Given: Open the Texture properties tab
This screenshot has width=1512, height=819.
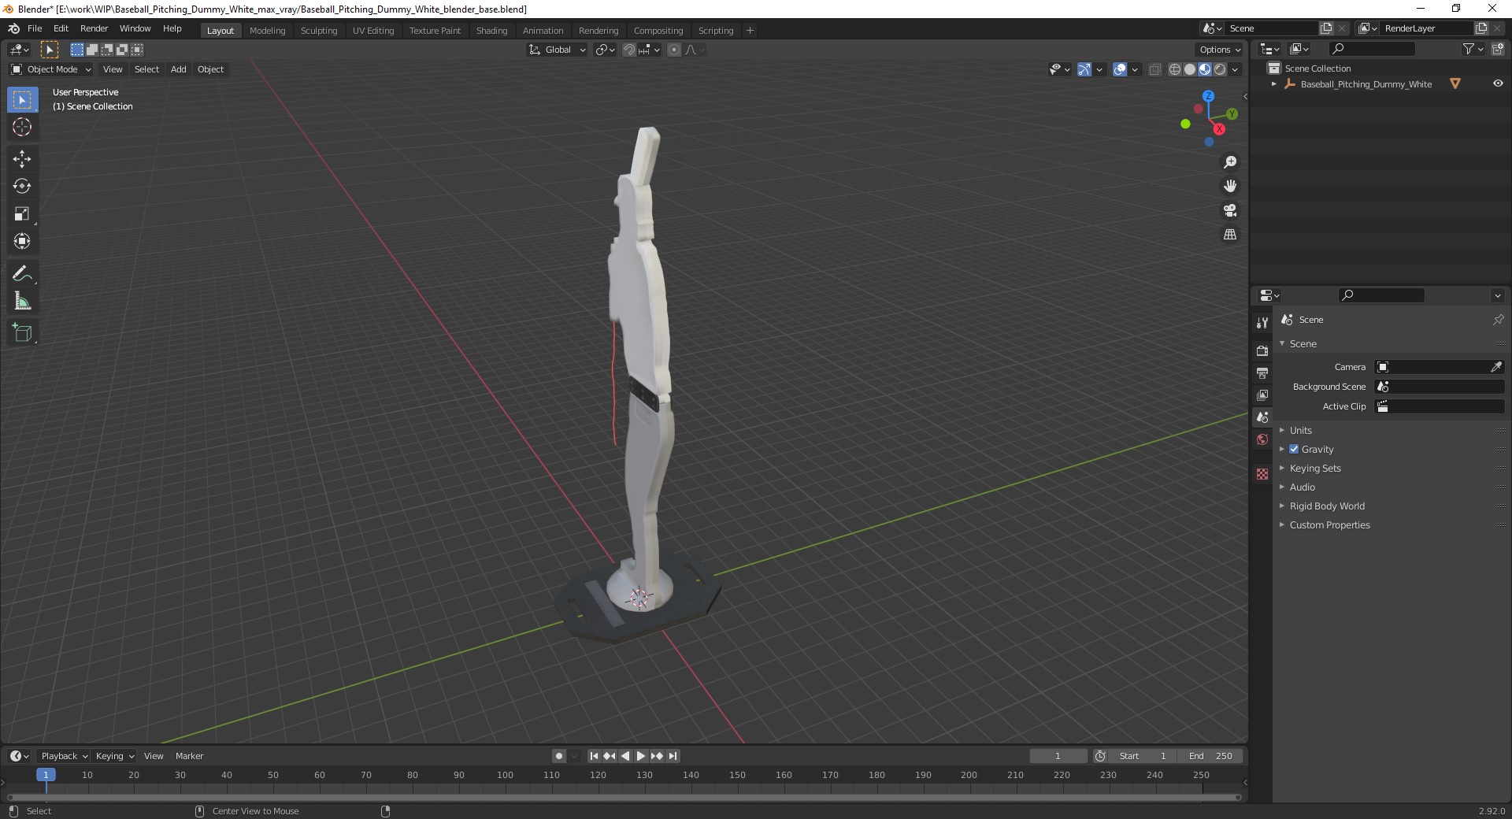Looking at the screenshot, I should (x=1262, y=474).
